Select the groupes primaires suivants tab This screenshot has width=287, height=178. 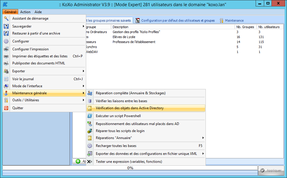(x=109, y=20)
